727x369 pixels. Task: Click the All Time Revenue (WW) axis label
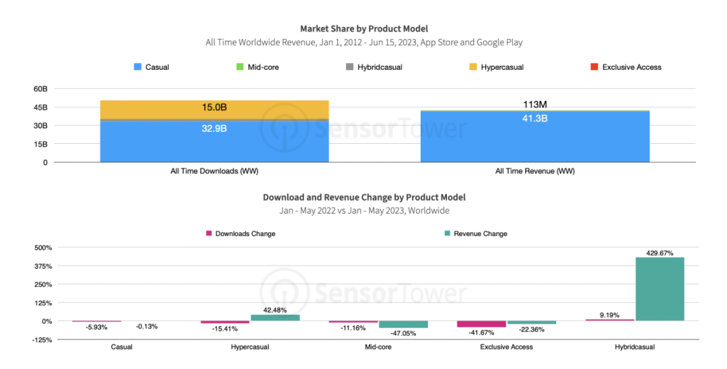click(534, 171)
